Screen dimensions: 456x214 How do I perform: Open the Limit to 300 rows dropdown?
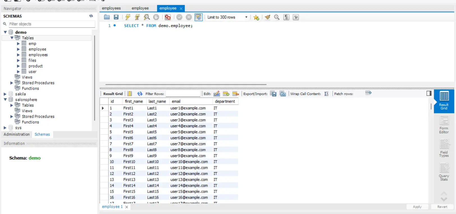[246, 17]
